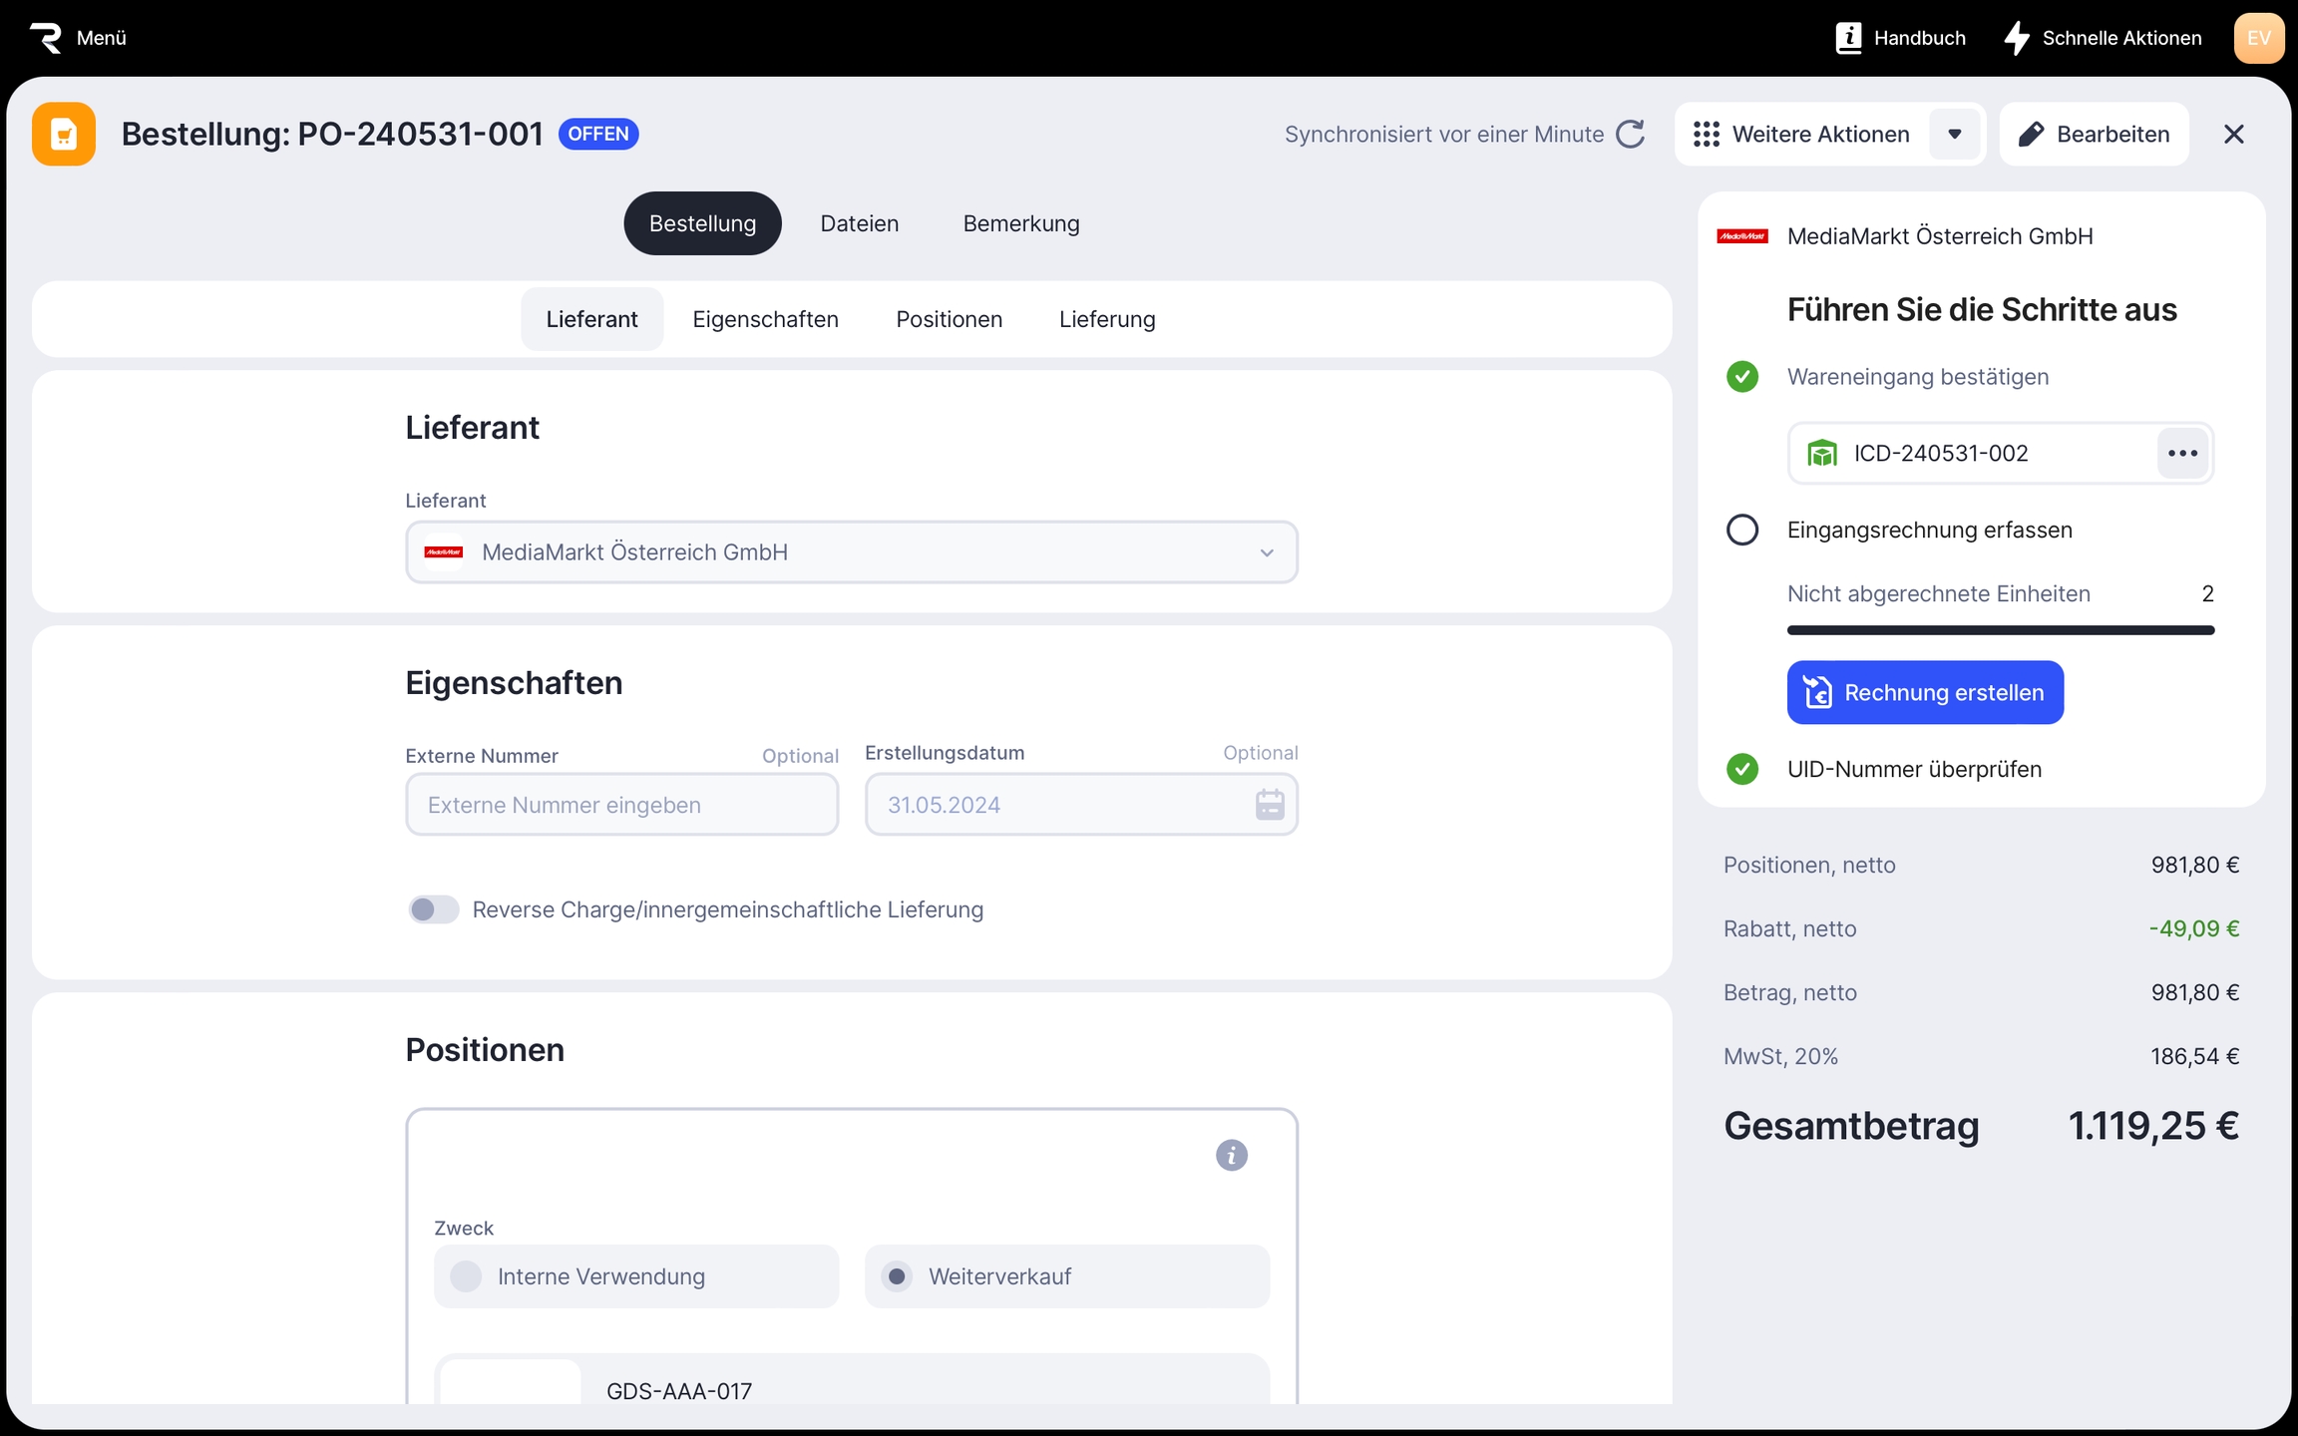This screenshot has height=1436, width=2298.
Task: Open three-dot menu for ICD-240531-002
Action: (2182, 453)
